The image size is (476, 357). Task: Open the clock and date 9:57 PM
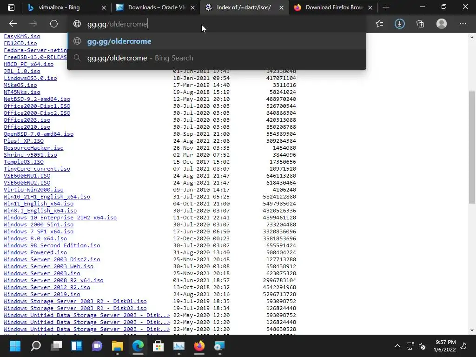pyautogui.click(x=445, y=346)
